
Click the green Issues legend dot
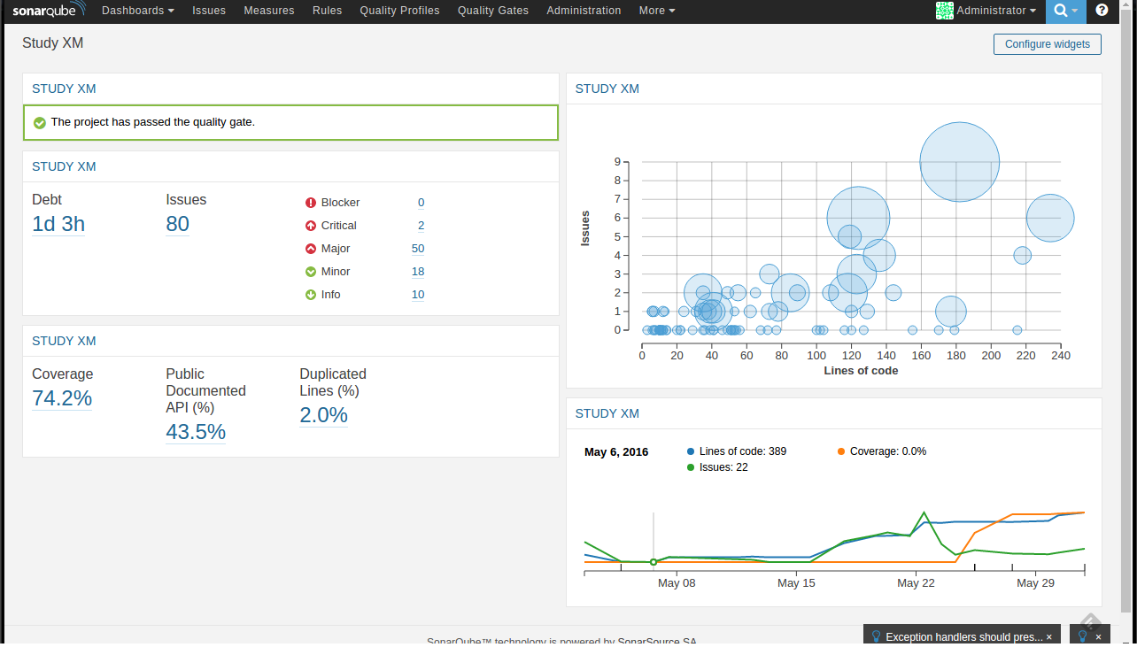(691, 467)
